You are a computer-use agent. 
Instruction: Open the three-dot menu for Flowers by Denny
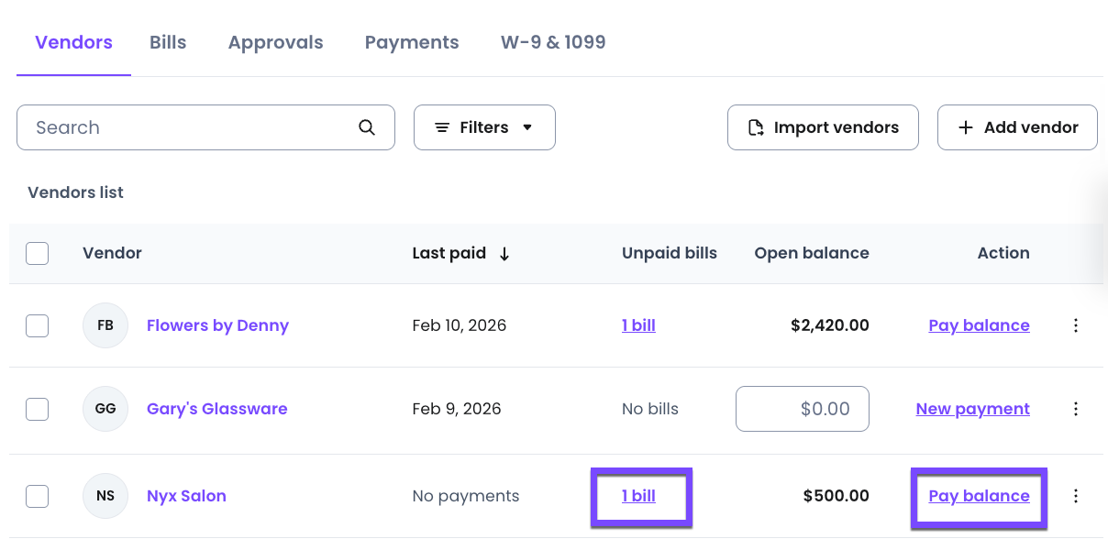pos(1076,325)
